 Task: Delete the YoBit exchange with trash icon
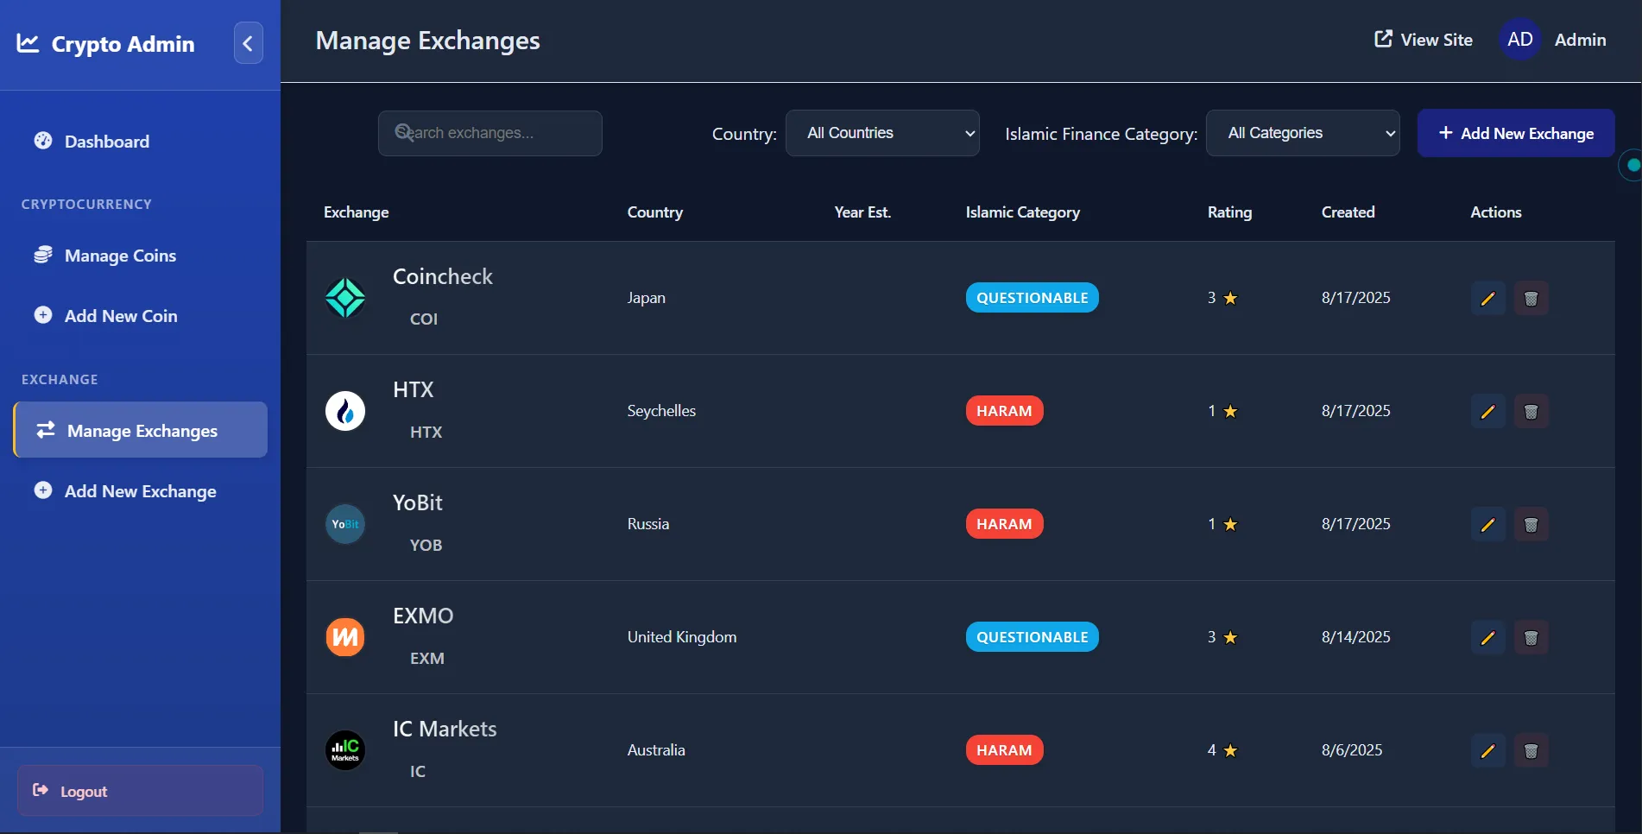[1531, 525]
